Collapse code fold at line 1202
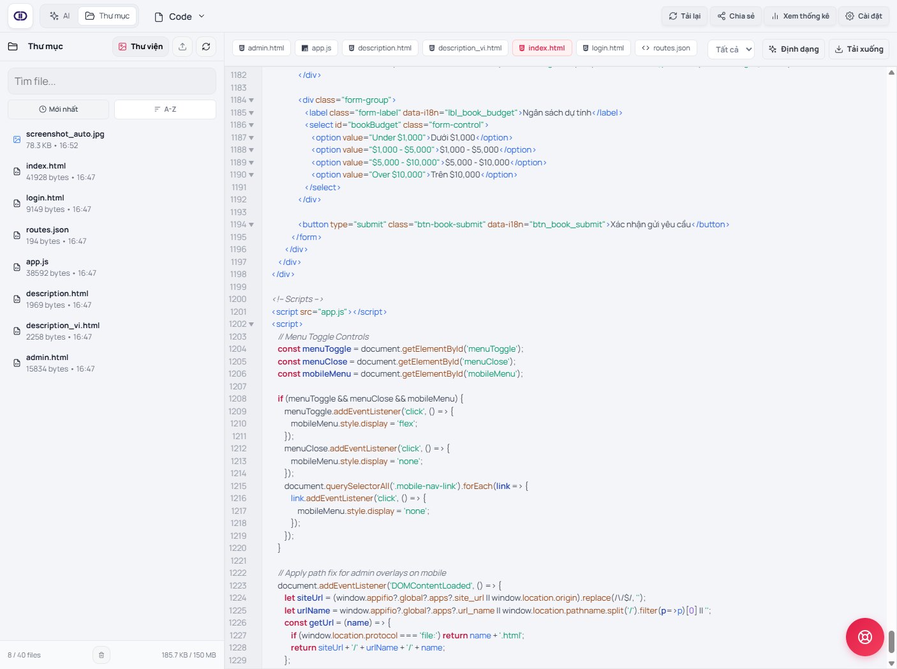 tap(251, 324)
